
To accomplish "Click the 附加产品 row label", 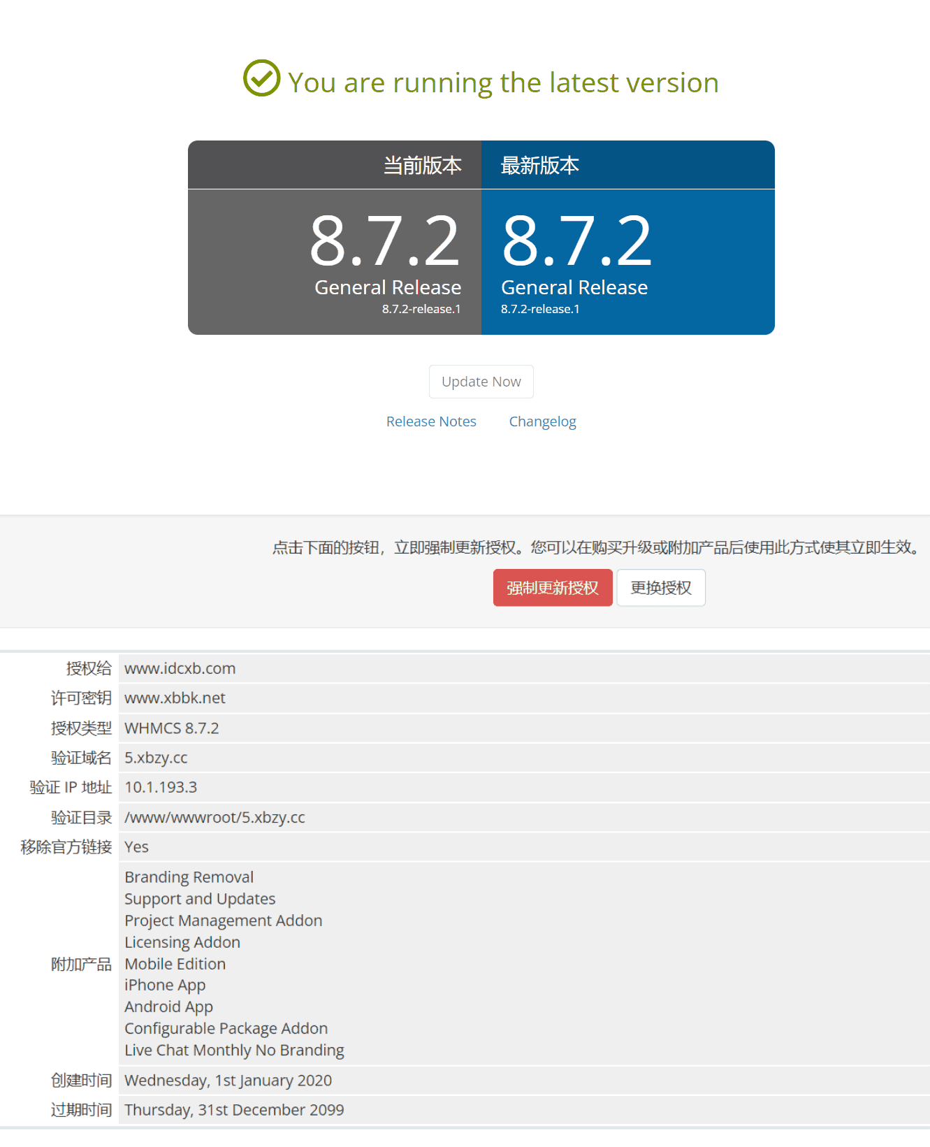I will 81,964.
